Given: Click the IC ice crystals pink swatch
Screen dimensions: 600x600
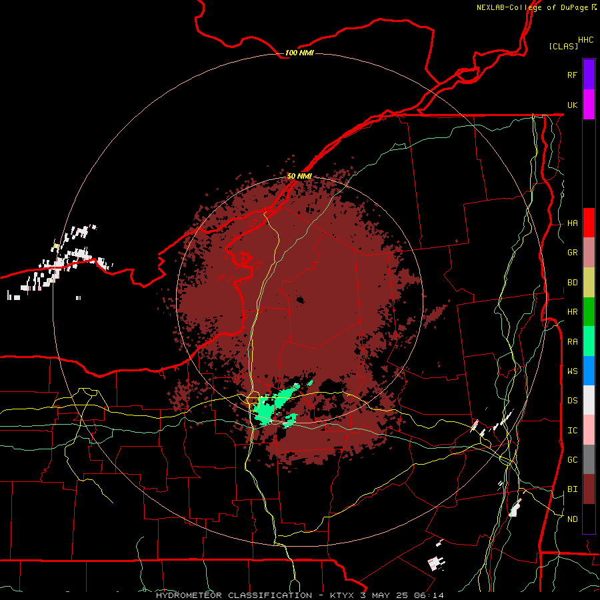Looking at the screenshot, I should tap(589, 430).
